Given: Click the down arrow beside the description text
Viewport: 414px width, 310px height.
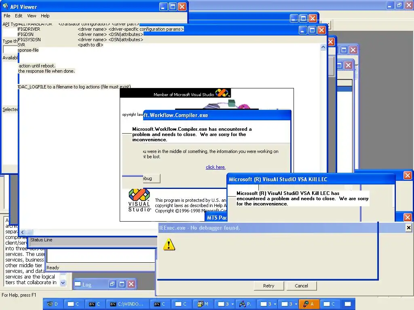Looking at the screenshot, I should tap(63, 283).
